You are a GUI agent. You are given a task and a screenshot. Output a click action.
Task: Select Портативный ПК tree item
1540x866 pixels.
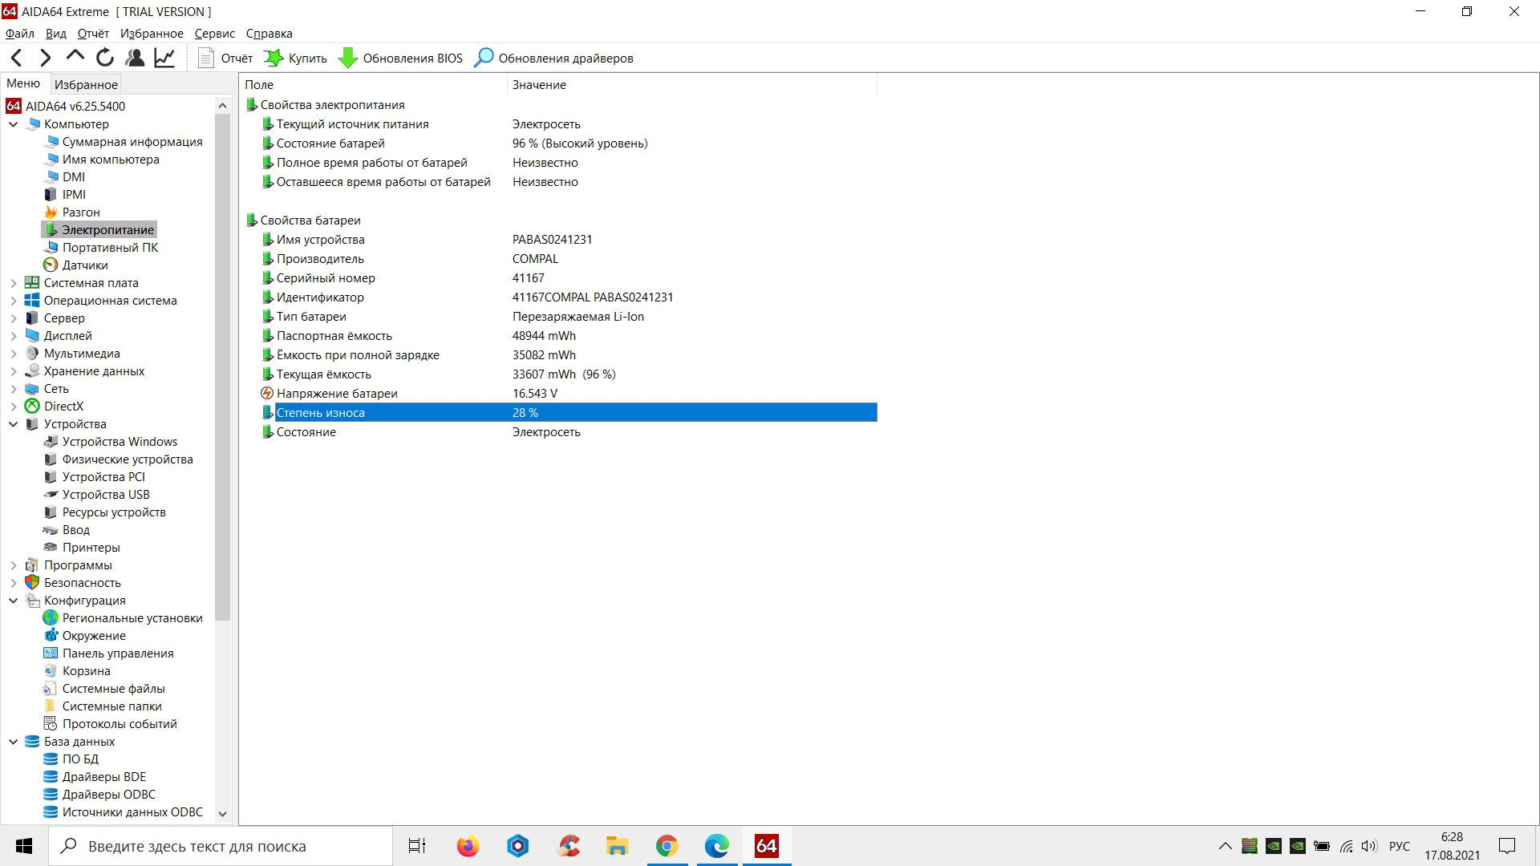tap(110, 248)
